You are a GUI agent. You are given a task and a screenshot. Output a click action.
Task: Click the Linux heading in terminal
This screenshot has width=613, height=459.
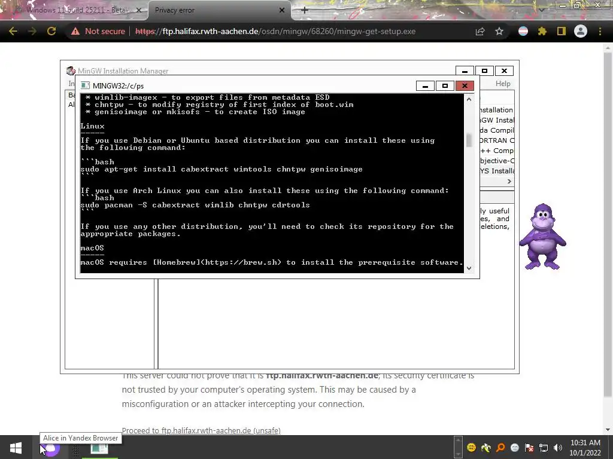(x=92, y=126)
